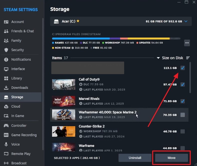Deselect the Marvel Rivals checkbox
The height and width of the screenshot is (166, 197).
183,101
